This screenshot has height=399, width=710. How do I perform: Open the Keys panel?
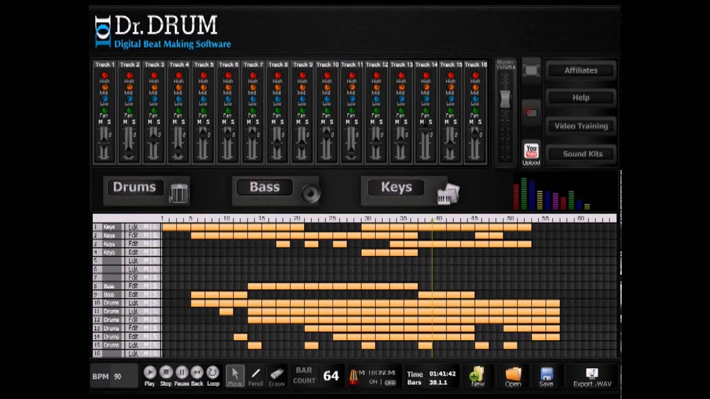pos(396,187)
